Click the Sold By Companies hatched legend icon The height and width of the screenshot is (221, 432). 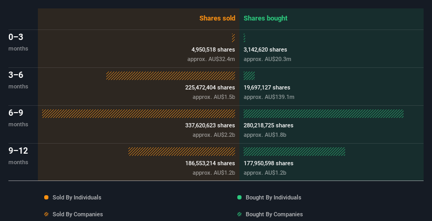[x=46, y=214]
